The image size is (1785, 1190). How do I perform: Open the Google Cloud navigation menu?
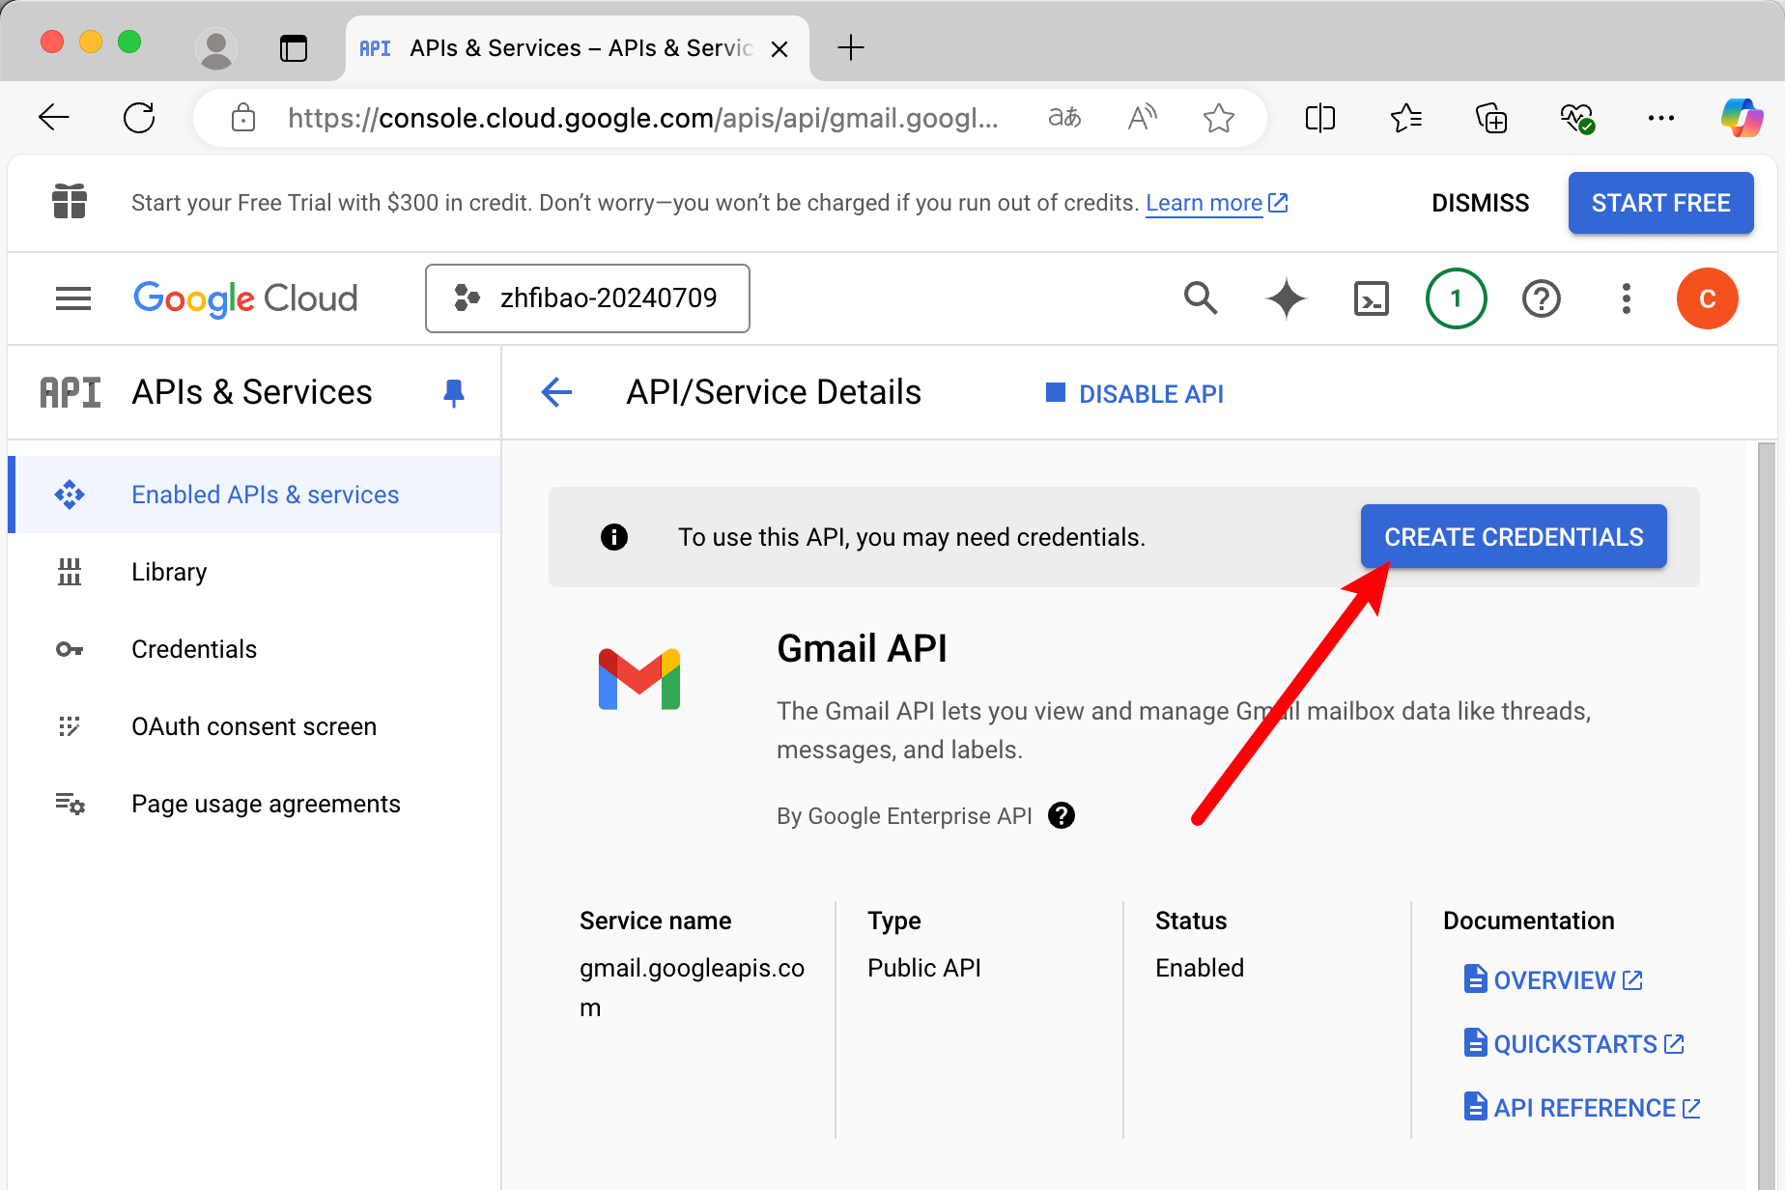click(x=73, y=298)
